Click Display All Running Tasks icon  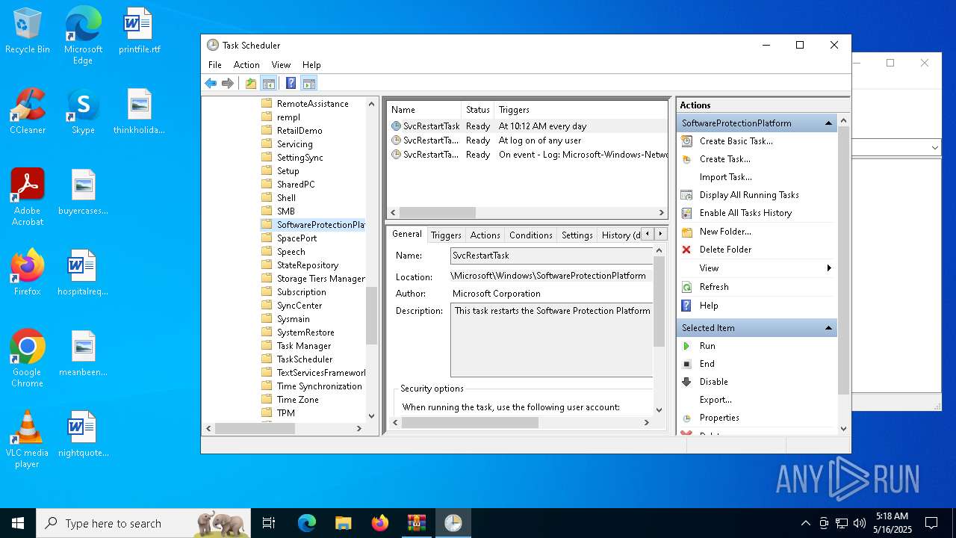tap(686, 195)
